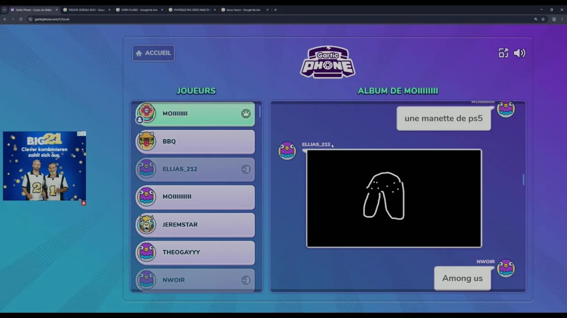The image size is (567, 318).
Task: Click NWOIR avatar in player list
Action: 146,280
